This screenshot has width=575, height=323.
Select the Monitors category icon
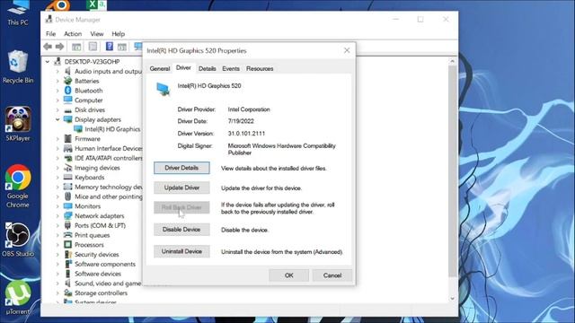[68, 206]
